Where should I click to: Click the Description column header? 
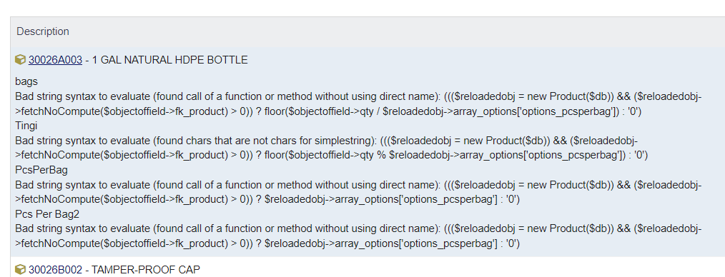click(x=42, y=31)
